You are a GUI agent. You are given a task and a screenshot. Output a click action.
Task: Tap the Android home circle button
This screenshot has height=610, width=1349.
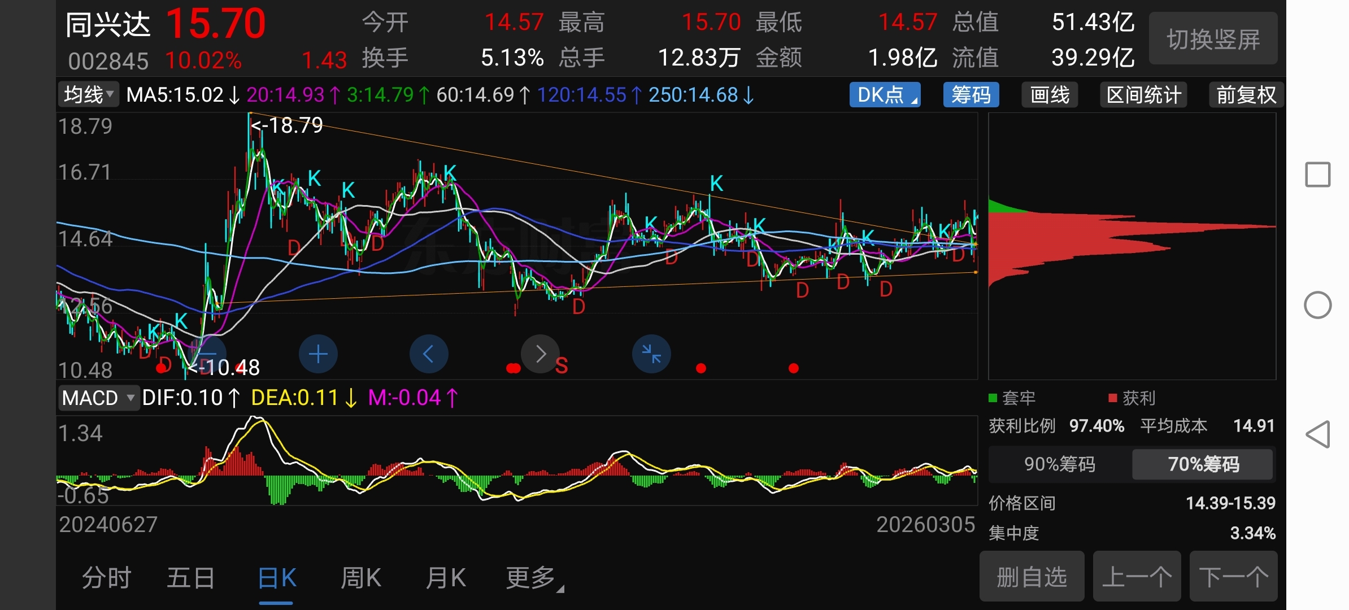click(x=1317, y=306)
